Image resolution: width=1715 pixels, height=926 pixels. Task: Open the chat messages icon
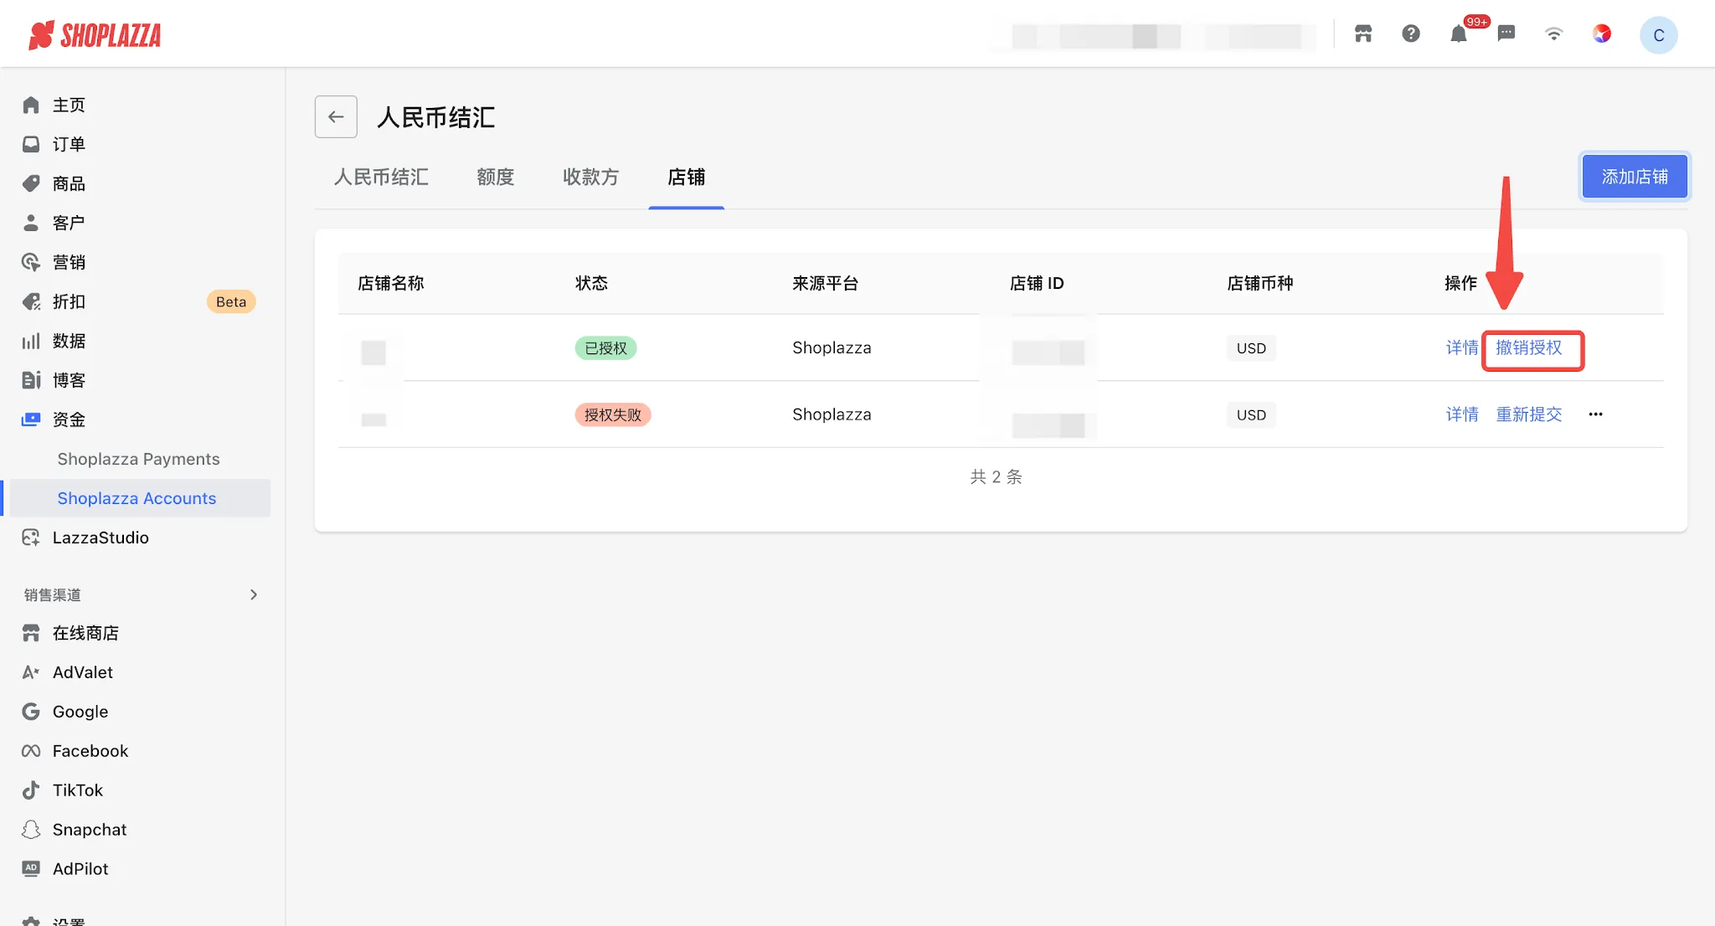pos(1506,33)
